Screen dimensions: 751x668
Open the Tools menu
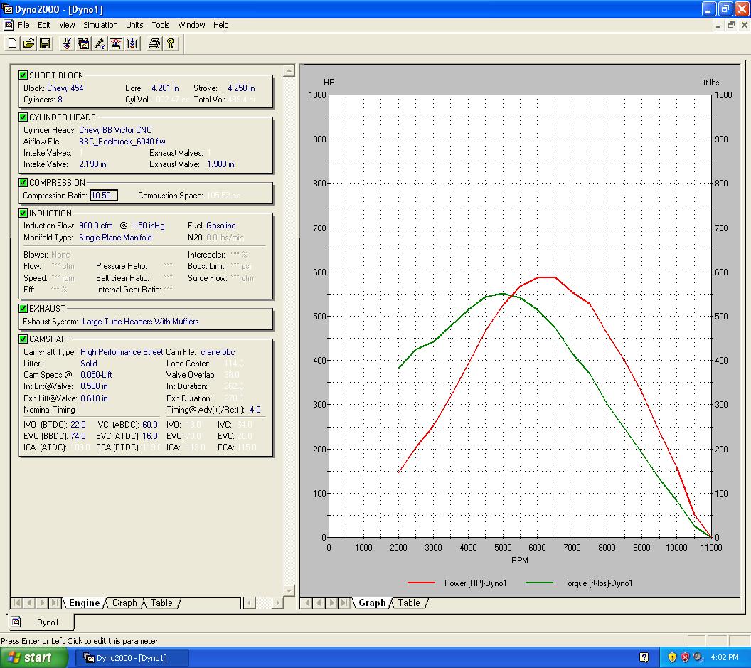[x=161, y=25]
